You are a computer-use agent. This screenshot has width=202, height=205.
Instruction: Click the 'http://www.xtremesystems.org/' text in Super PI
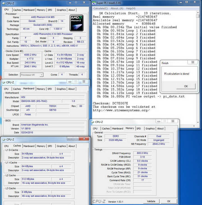(121, 110)
